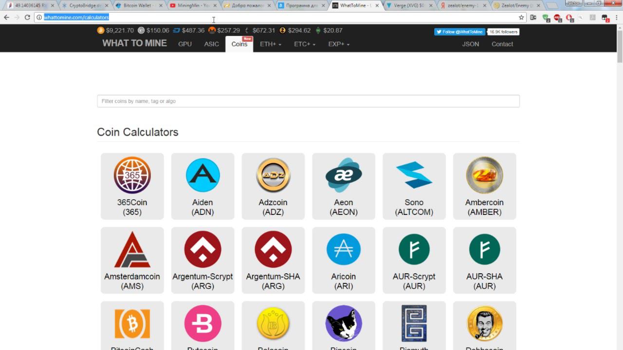
Task: Click the Monero price ticker icon
Action: [212, 30]
